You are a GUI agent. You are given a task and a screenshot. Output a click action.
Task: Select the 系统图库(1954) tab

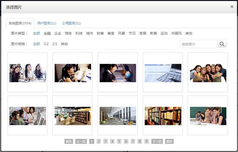pyautogui.click(x=20, y=23)
